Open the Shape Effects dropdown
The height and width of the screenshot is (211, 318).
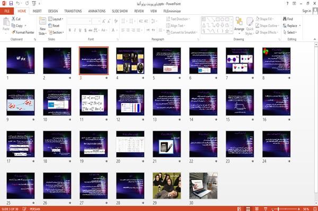267,32
